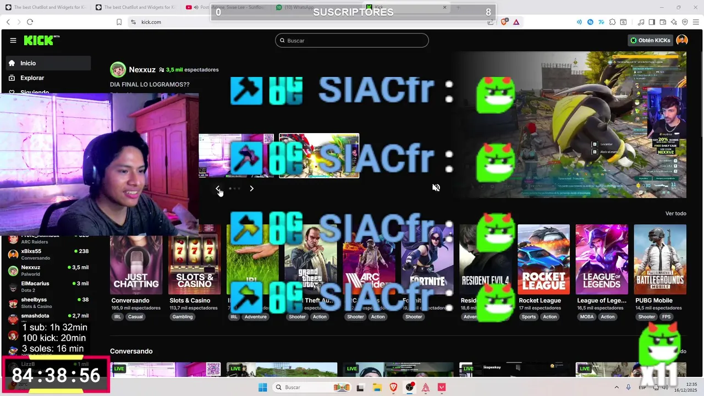Click the Obtén KICKs button
The image size is (704, 396).
coord(650,40)
